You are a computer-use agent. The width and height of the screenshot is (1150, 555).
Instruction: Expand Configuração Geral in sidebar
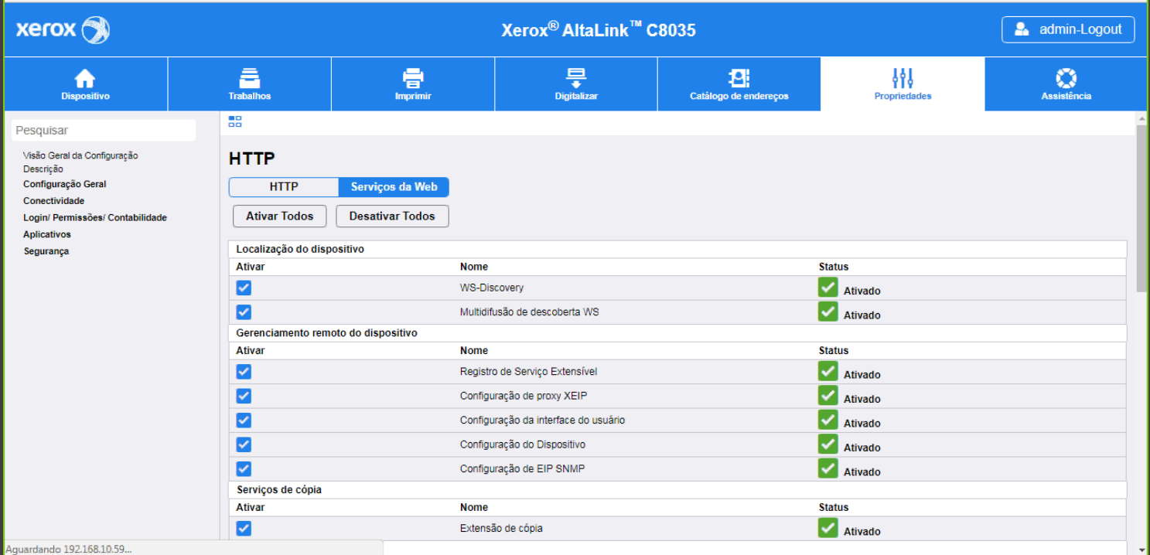coord(65,185)
